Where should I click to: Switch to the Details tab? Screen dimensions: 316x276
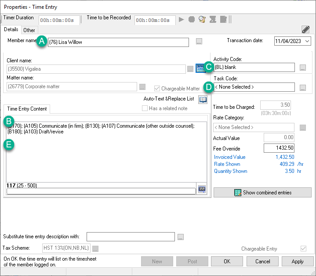click(x=11, y=29)
